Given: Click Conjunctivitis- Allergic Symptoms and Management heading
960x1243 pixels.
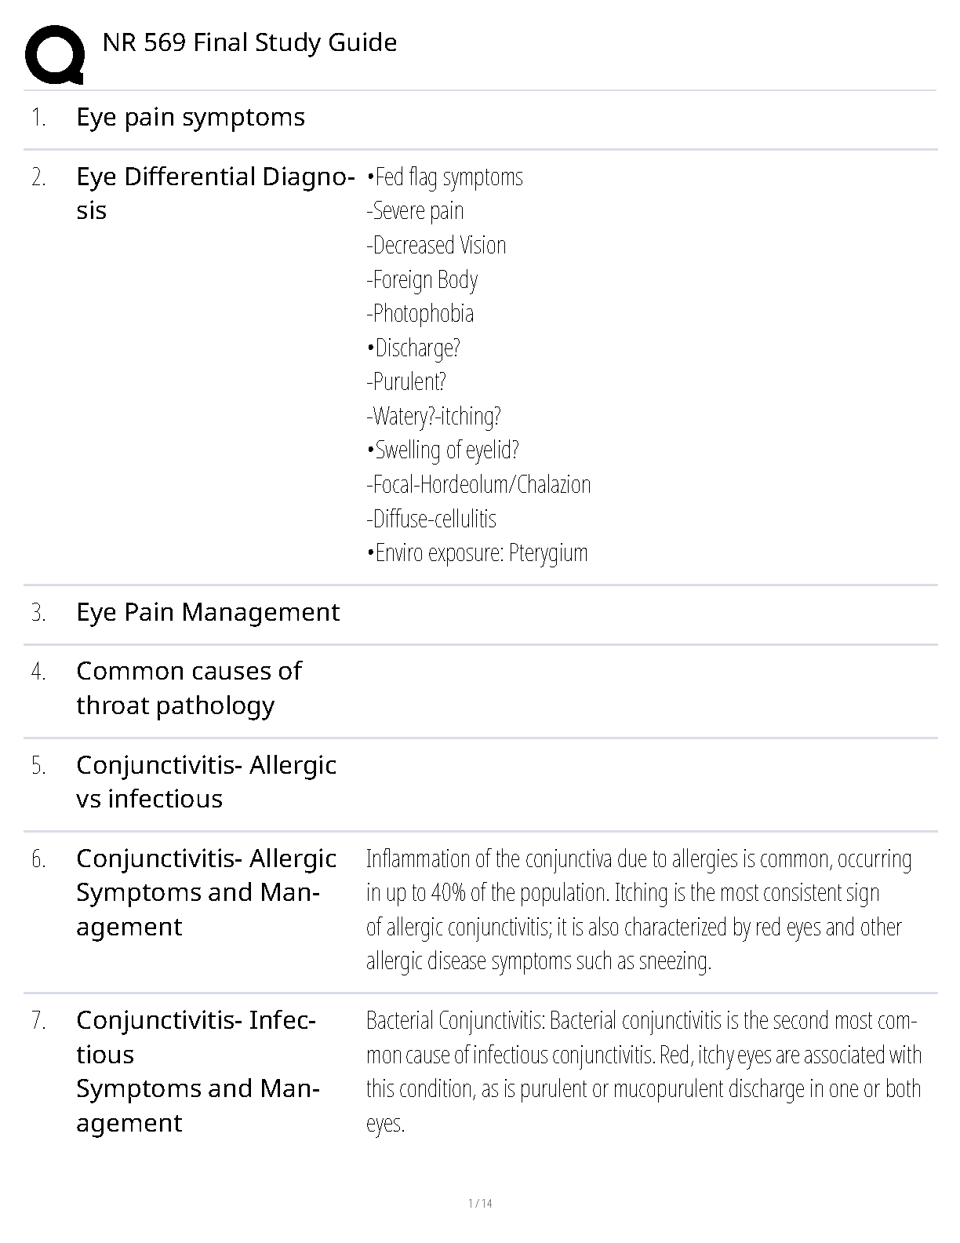Looking at the screenshot, I should (206, 892).
